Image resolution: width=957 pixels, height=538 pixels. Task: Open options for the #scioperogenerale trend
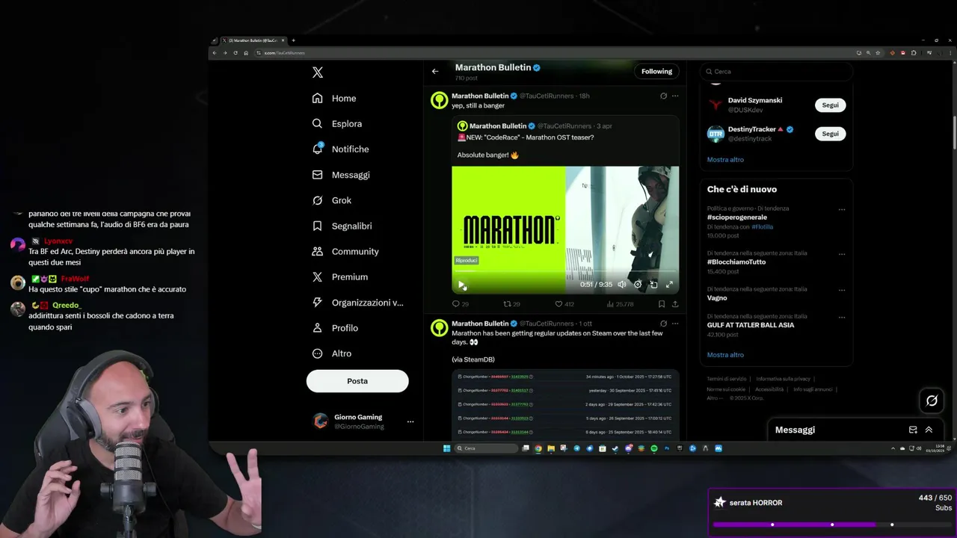tap(842, 210)
